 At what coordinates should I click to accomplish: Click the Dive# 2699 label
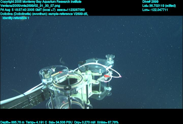point(150,2)
